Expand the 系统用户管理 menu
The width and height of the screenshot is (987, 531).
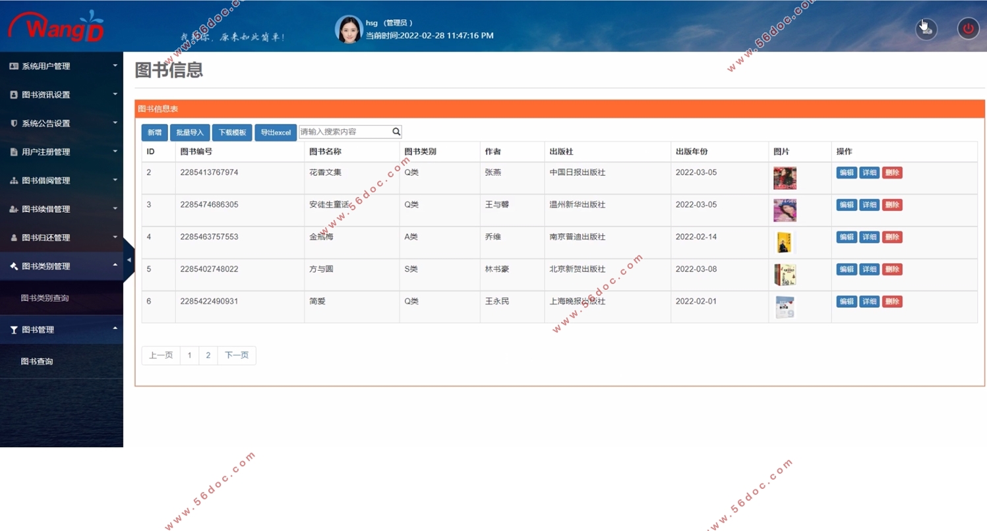(x=61, y=67)
